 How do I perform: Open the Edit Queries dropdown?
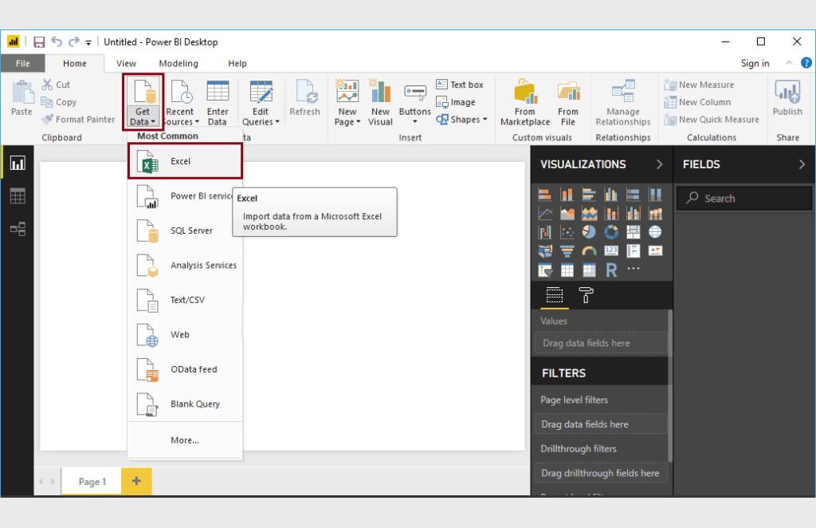click(261, 102)
